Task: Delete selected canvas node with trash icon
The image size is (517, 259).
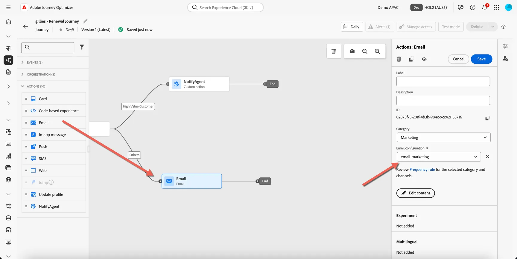Action: 334,51
